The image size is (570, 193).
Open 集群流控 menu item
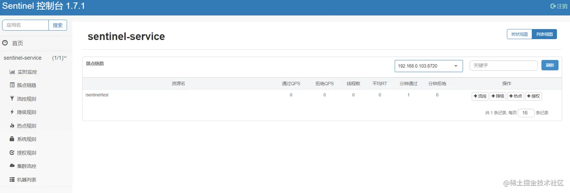click(26, 166)
